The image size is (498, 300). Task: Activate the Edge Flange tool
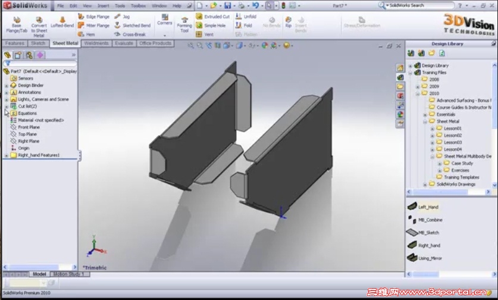point(93,17)
